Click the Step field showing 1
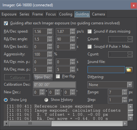Viewport: 137px width, 130px height. click(115, 100)
